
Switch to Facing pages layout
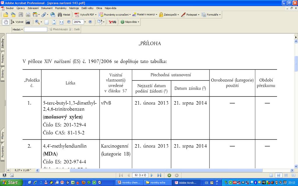pos(293,175)
